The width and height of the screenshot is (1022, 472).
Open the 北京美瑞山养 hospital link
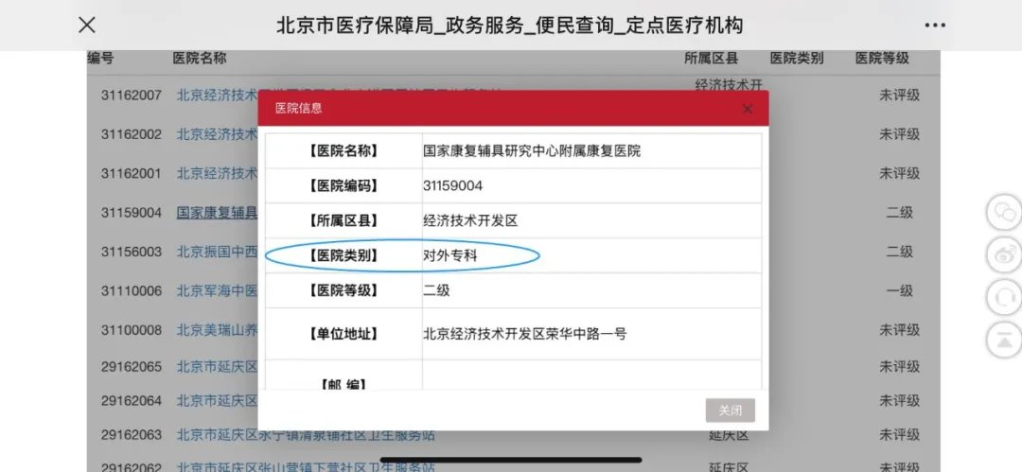[x=217, y=330]
